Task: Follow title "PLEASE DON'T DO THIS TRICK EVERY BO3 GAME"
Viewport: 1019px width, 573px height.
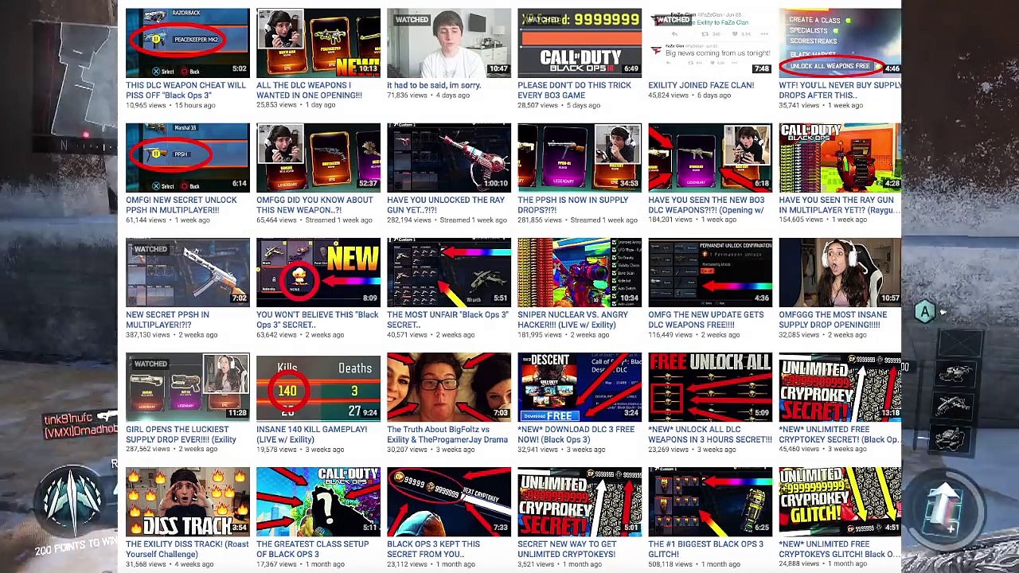Action: click(574, 90)
